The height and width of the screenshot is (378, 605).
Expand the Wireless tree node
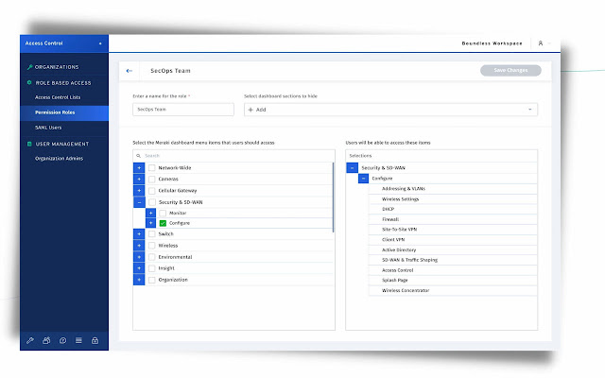(x=139, y=246)
